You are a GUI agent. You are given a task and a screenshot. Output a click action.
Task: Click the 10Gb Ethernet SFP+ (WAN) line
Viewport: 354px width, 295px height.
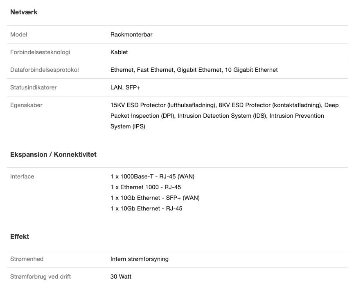click(x=155, y=198)
